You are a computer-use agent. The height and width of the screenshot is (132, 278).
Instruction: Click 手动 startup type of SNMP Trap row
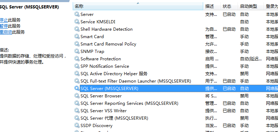244,52
